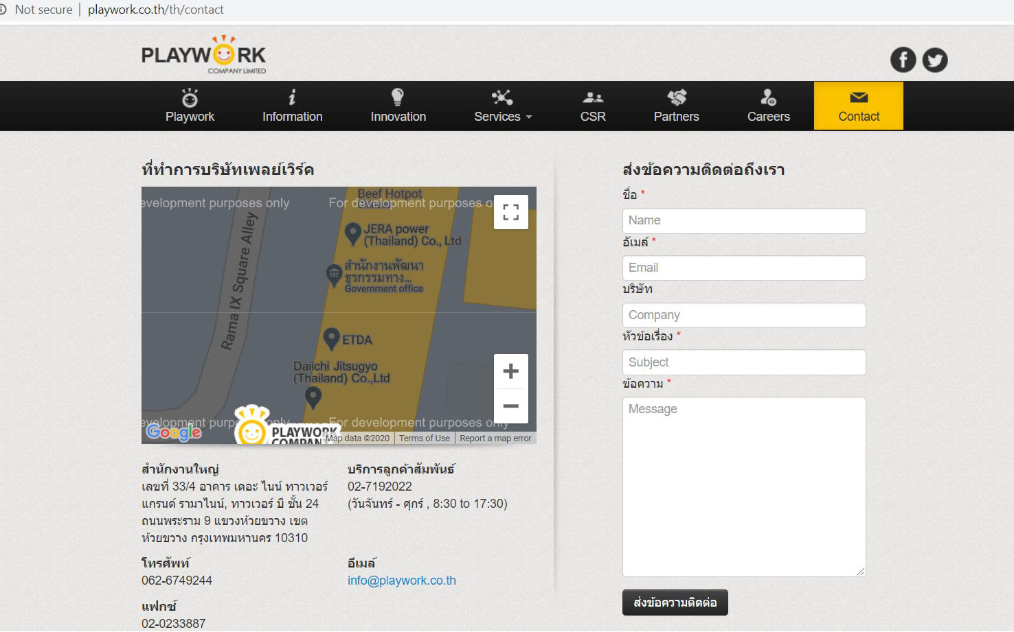Screen dimensions: 1014x632
Task: Open the map Terms of Use link
Action: coord(424,438)
